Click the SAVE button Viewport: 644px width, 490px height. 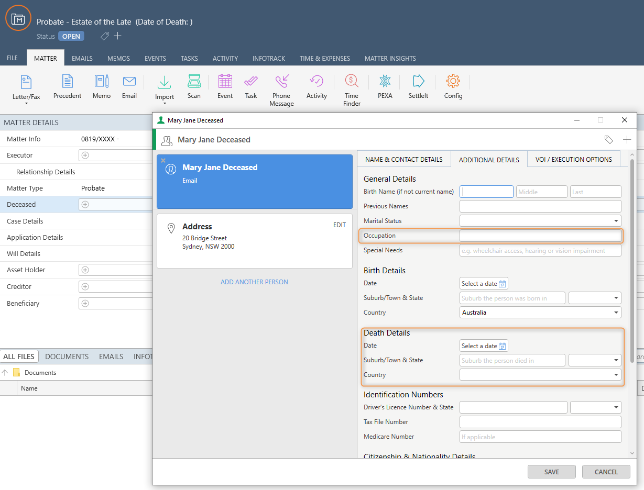[551, 472]
